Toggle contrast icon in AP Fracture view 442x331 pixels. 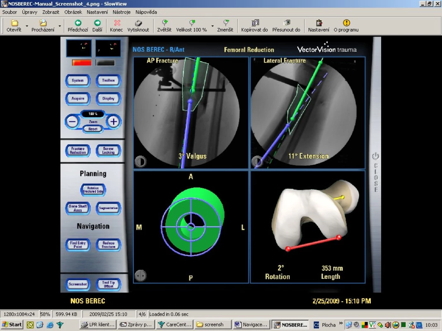tap(140, 161)
